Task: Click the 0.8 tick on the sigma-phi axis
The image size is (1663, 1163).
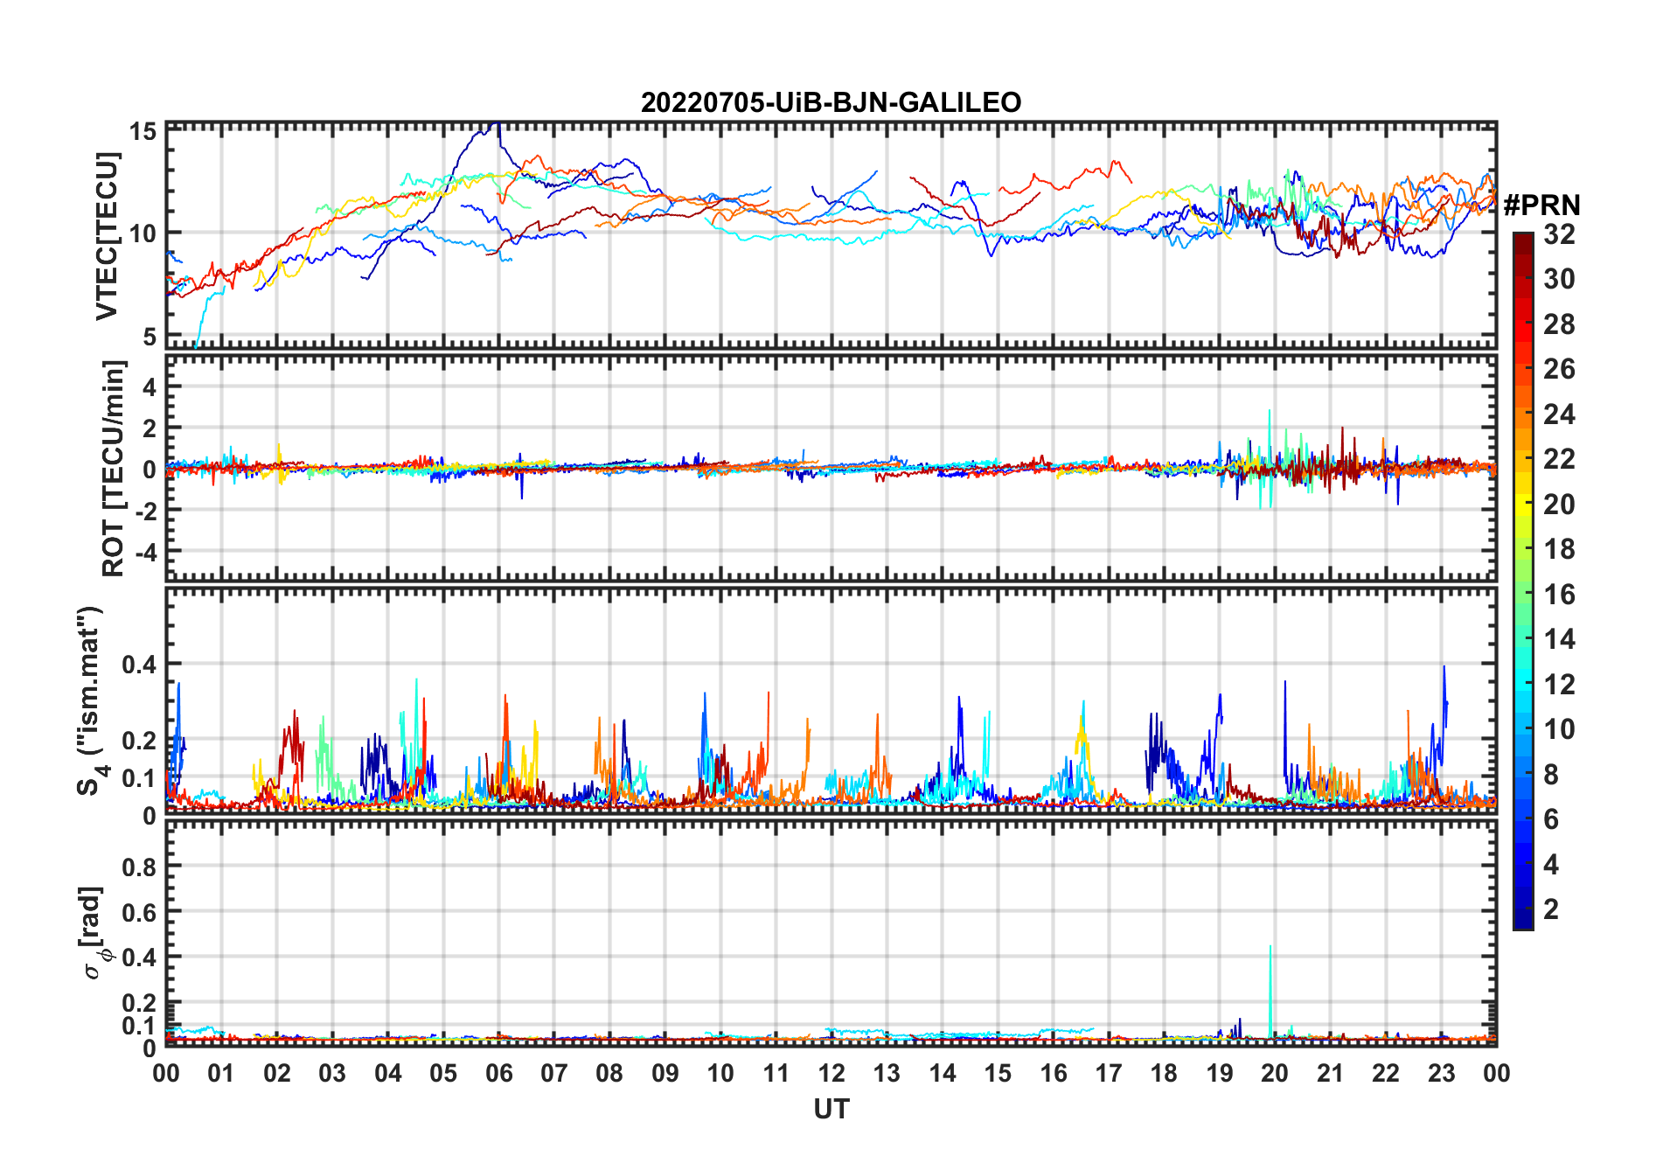Action: [x=140, y=867]
